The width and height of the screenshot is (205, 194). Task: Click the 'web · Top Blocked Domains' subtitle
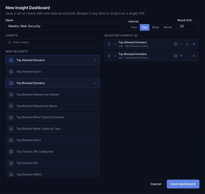133,58
